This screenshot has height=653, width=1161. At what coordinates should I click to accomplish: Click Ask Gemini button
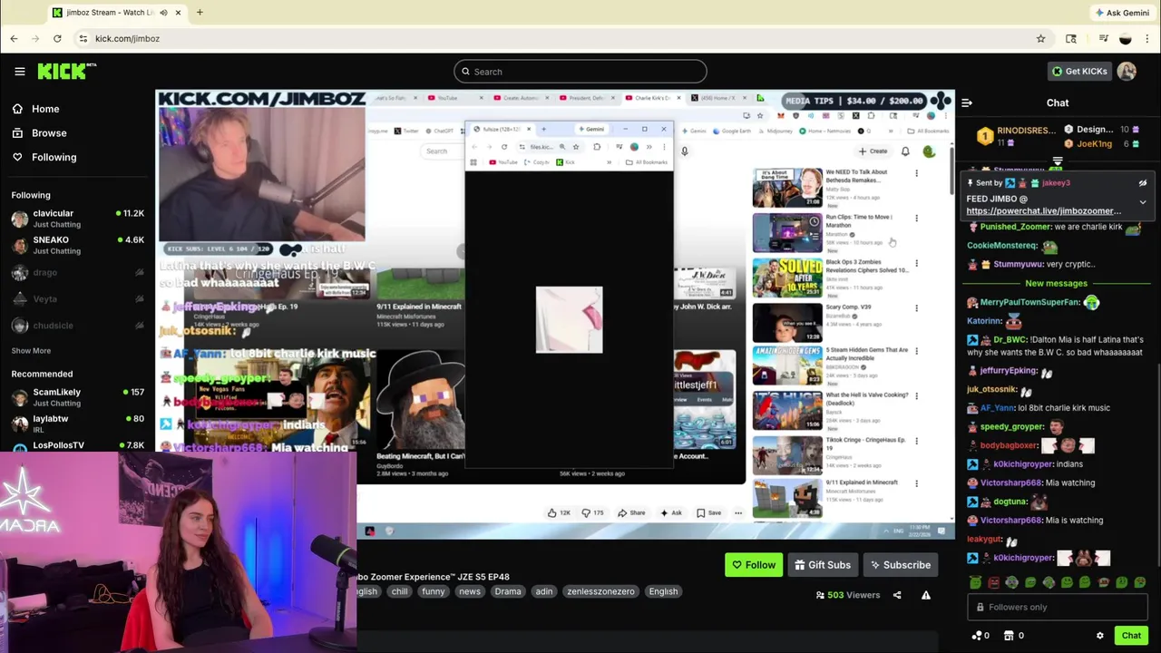tap(1122, 13)
